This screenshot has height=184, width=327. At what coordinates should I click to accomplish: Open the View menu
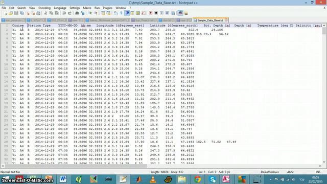[x=32, y=8]
